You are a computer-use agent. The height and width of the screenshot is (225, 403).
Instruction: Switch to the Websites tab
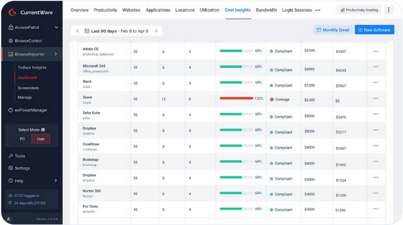[x=131, y=10]
